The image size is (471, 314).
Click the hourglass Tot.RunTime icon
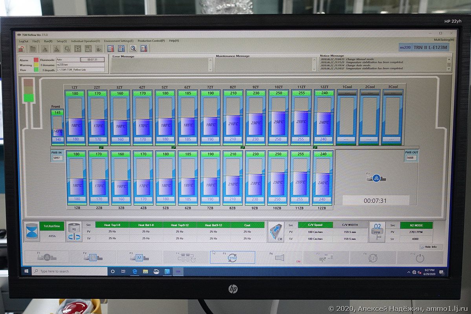pyautogui.click(x=31, y=232)
